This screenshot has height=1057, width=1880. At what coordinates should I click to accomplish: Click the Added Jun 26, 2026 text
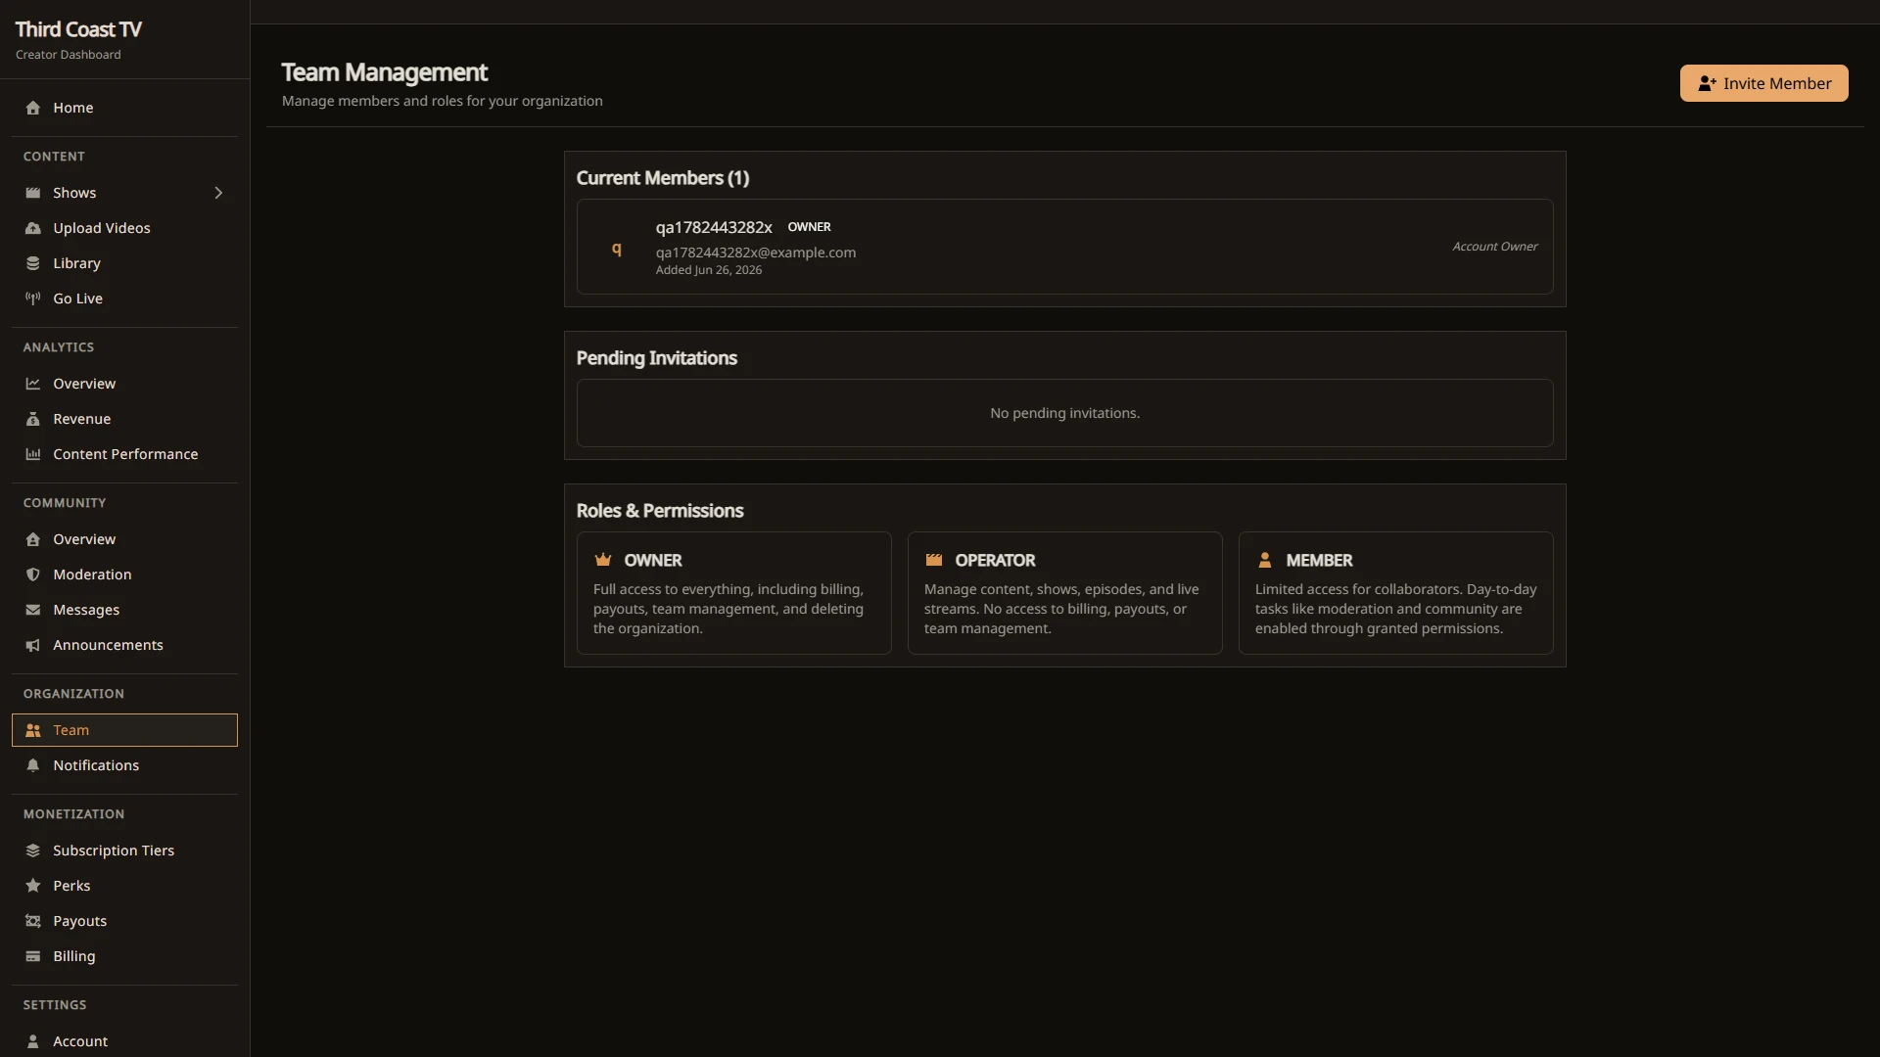coord(709,270)
